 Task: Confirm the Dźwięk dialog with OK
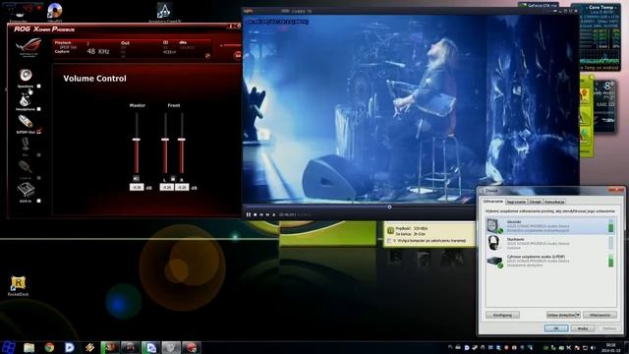point(556,328)
